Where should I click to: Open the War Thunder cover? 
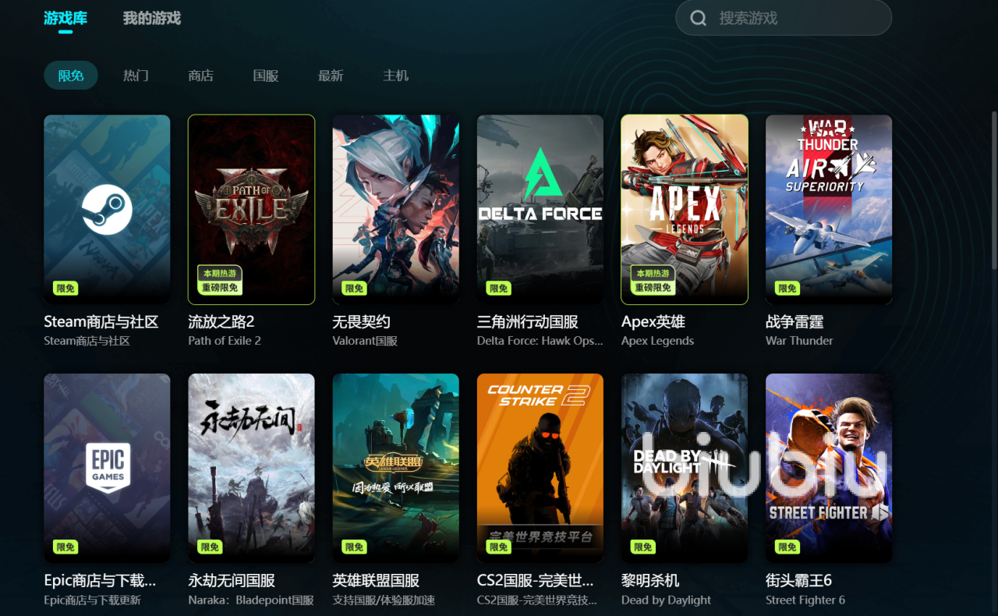(829, 209)
